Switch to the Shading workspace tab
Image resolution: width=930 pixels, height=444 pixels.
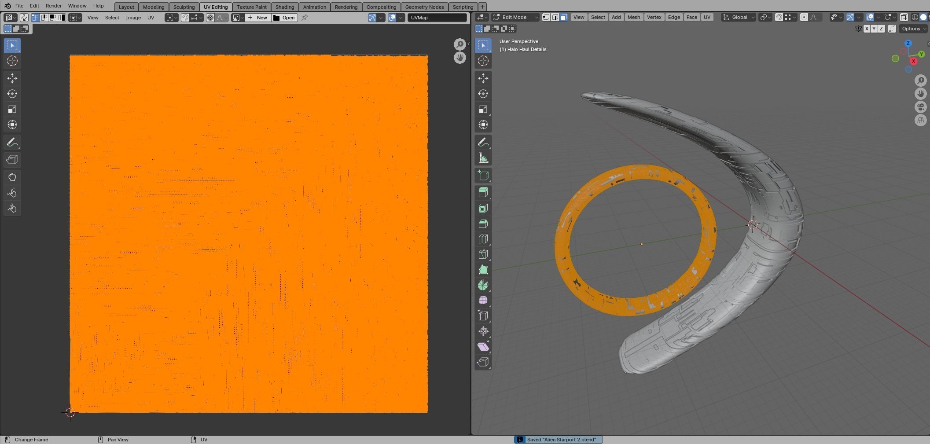point(285,7)
